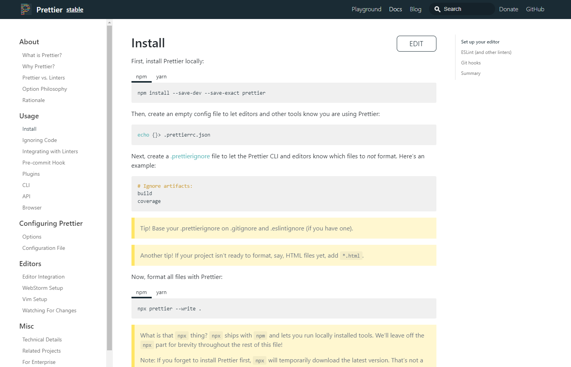This screenshot has height=367, width=571.
Task: Open Configuration File page
Action: pyautogui.click(x=44, y=248)
